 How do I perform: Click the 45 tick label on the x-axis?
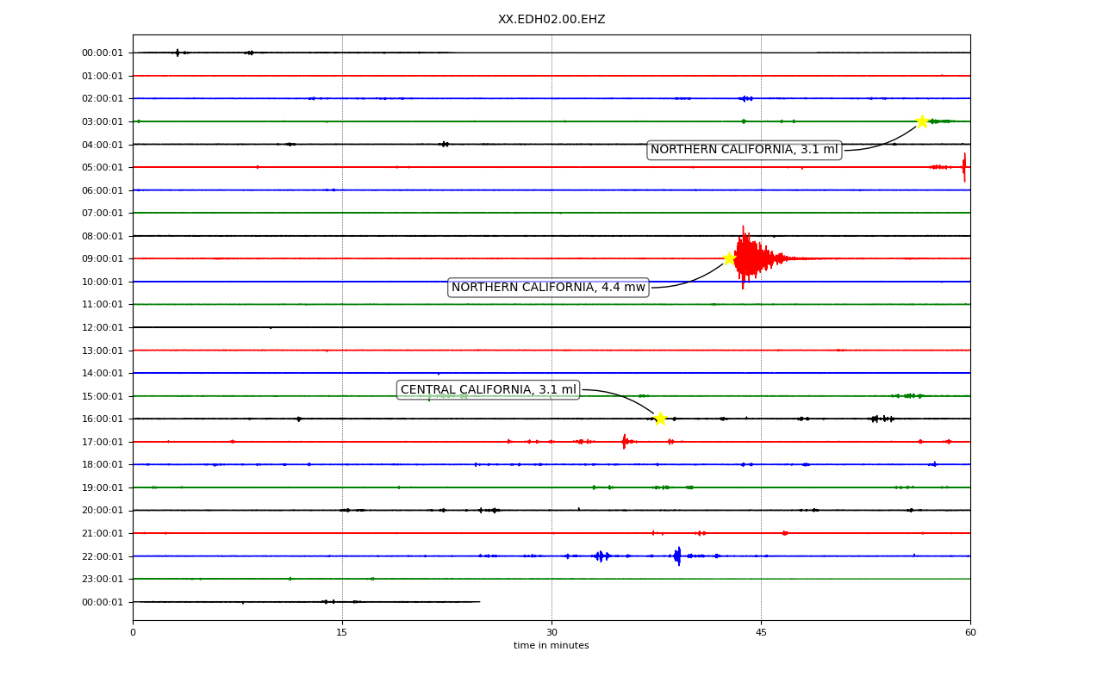761,633
